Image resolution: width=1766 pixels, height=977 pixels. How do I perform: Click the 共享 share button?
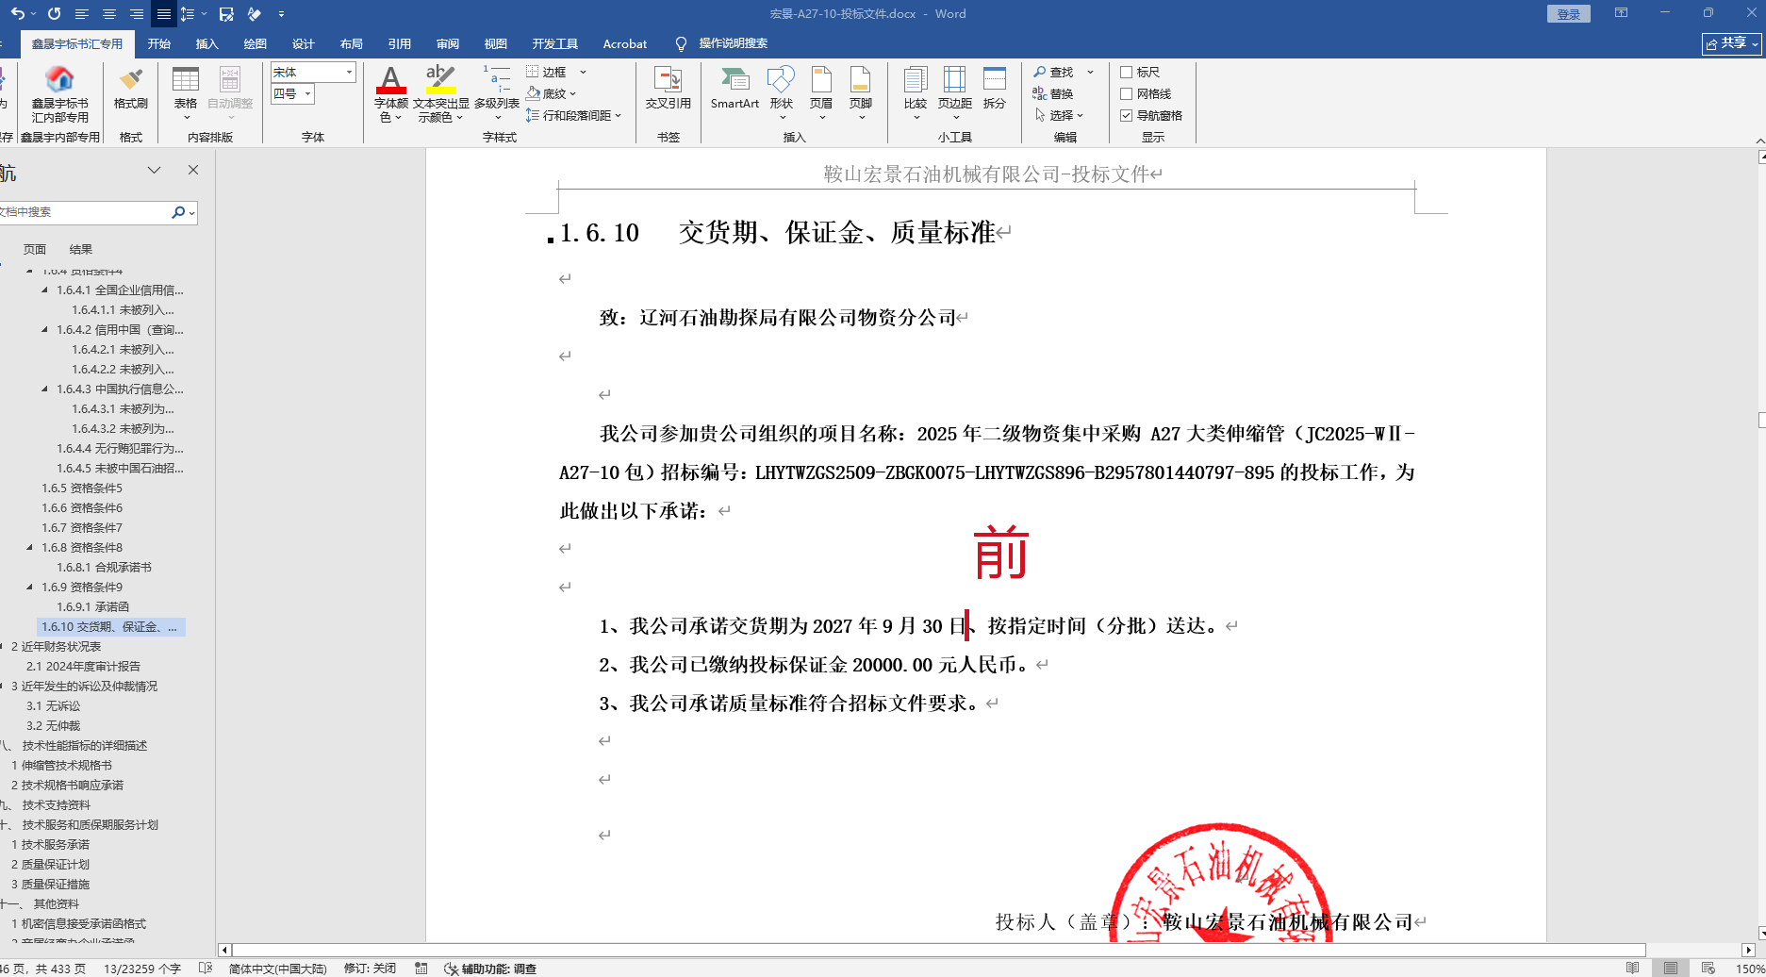coord(1732,43)
